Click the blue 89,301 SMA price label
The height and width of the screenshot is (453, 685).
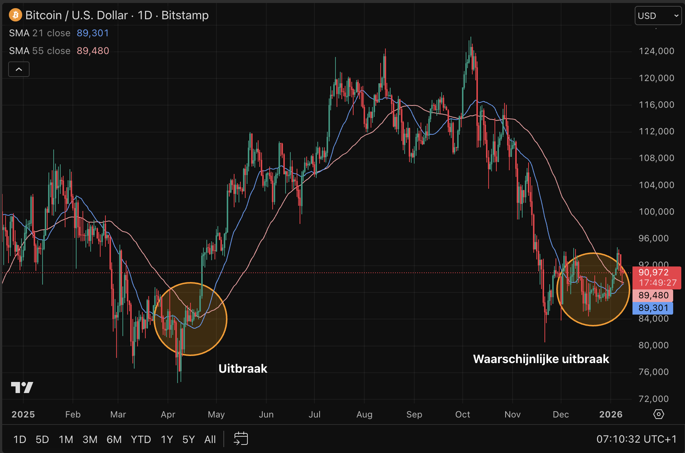[652, 308]
